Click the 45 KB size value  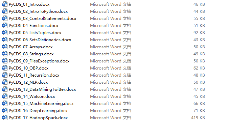[199, 97]
